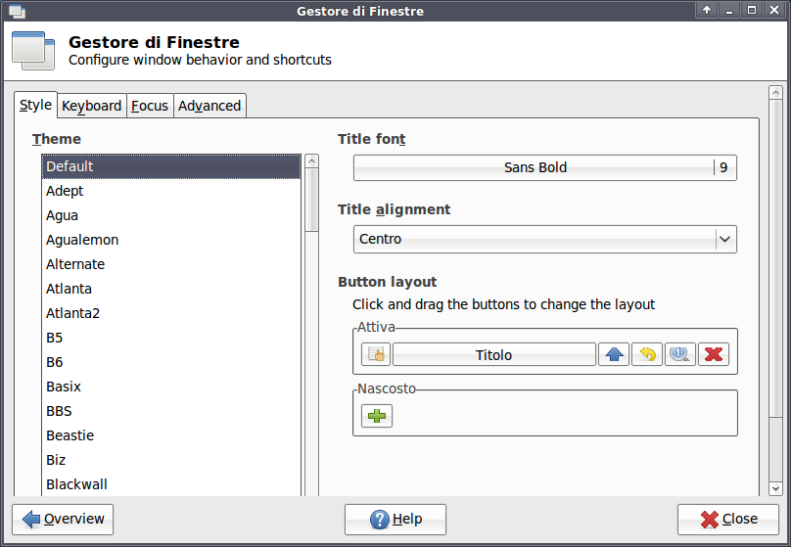Click the window menu button in Attiva layout
791x547 pixels.
(x=376, y=354)
